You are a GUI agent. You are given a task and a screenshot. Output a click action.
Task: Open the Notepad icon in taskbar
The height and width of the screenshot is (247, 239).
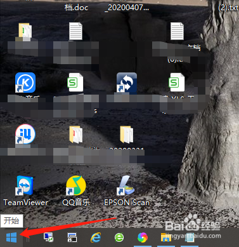click(190, 237)
